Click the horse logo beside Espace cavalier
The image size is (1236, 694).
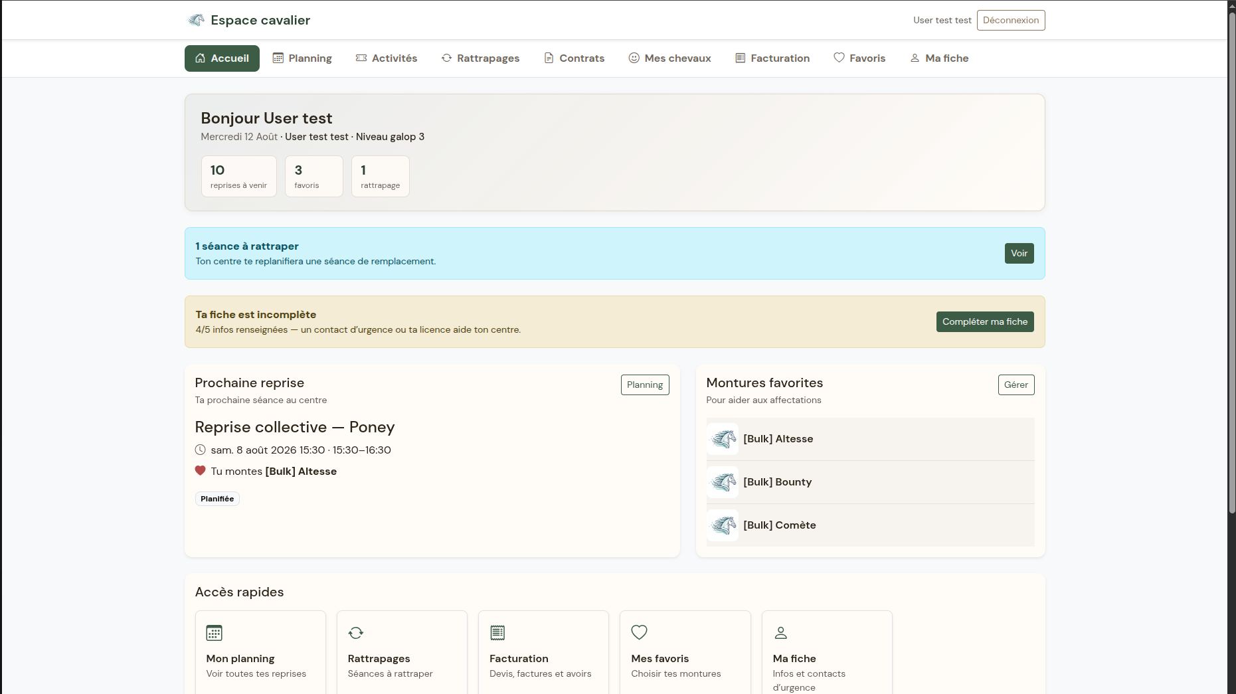coord(196,20)
